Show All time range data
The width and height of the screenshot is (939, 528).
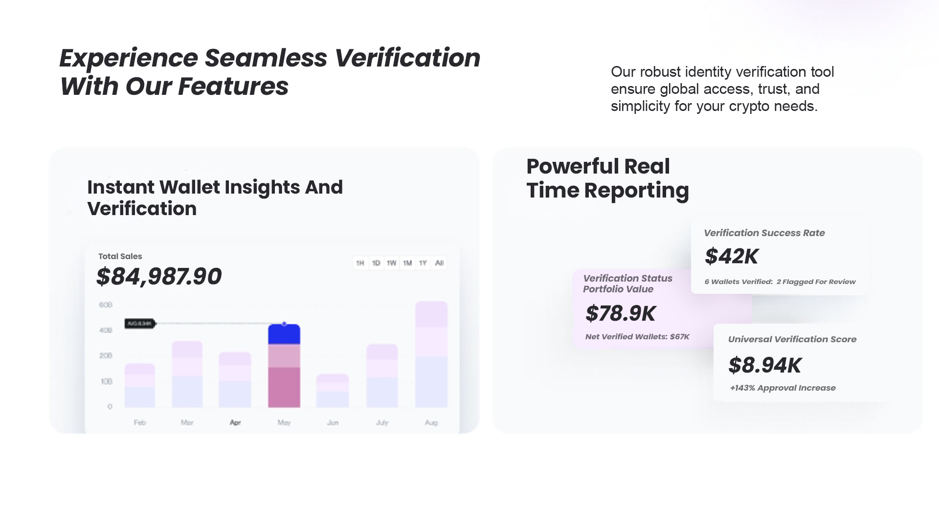(x=439, y=263)
